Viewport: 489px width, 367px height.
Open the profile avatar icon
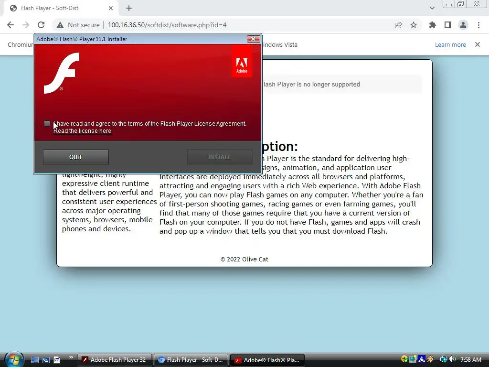(463, 25)
